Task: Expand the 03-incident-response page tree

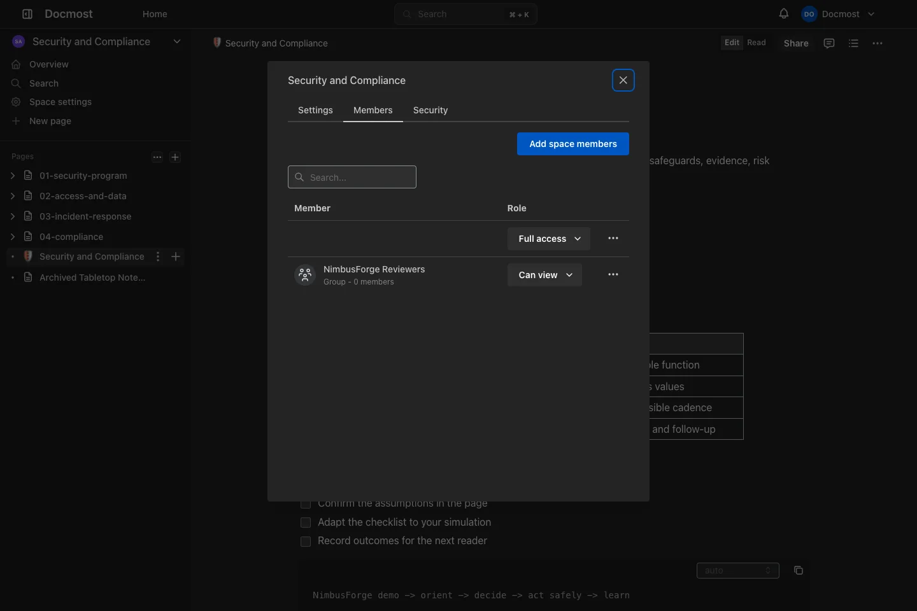Action: [13, 216]
